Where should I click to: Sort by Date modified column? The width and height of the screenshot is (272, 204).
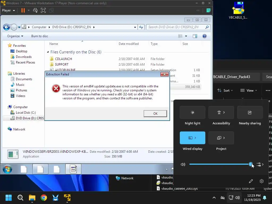click(x=129, y=44)
